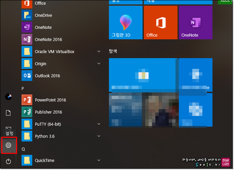Click the 'Origin' label text
This screenshot has width=234, height=170.
[x=40, y=64]
